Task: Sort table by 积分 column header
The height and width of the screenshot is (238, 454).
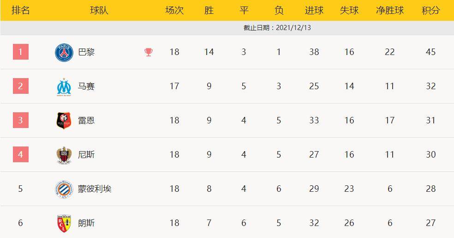Action: (x=430, y=10)
